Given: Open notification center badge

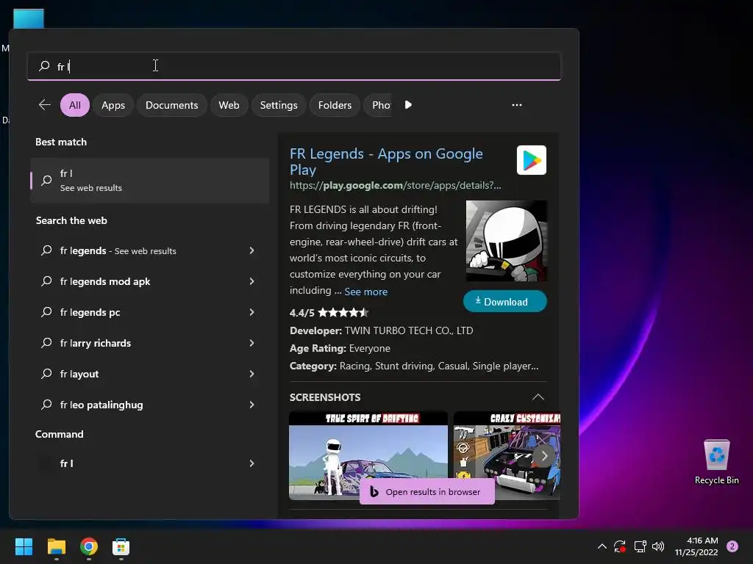Looking at the screenshot, I should pos(732,546).
